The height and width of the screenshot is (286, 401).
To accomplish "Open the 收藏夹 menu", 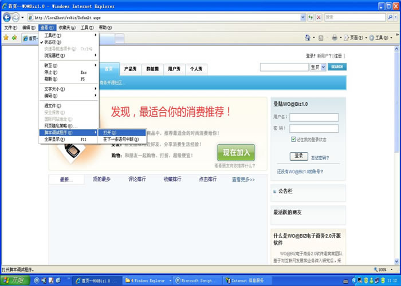I will tap(67, 27).
